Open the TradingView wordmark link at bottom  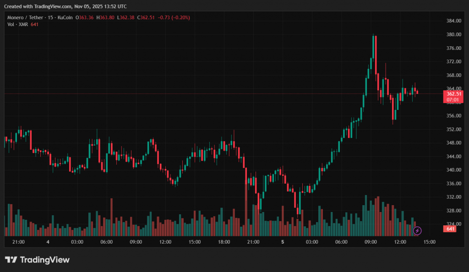(44, 260)
